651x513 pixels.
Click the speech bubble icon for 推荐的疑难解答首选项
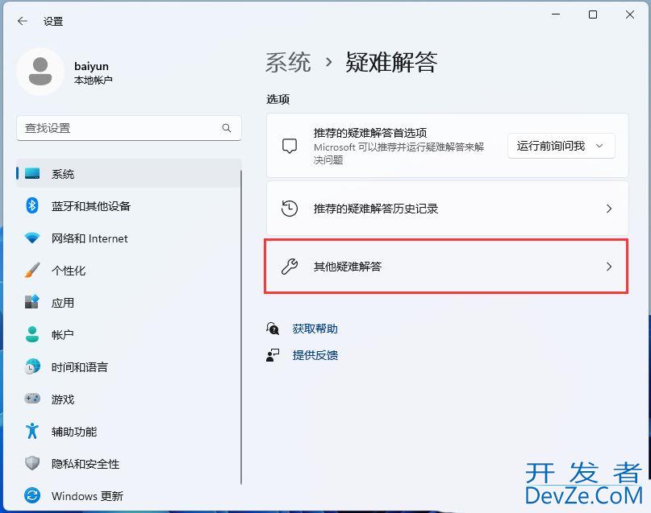click(290, 146)
